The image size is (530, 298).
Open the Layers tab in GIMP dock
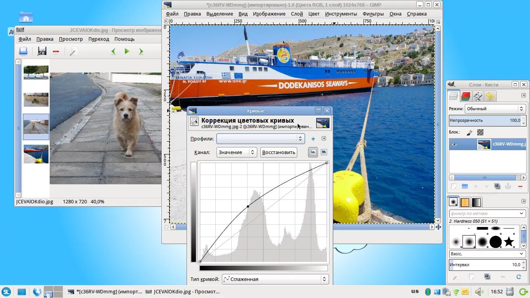pyautogui.click(x=453, y=96)
